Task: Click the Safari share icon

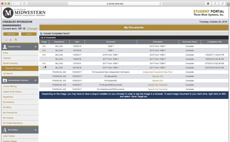Action: pyautogui.click(x=215, y=4)
